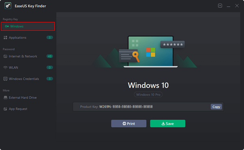Minimize the Key Finder window
Viewport: 244px width, 150px height.
(x=228, y=6)
